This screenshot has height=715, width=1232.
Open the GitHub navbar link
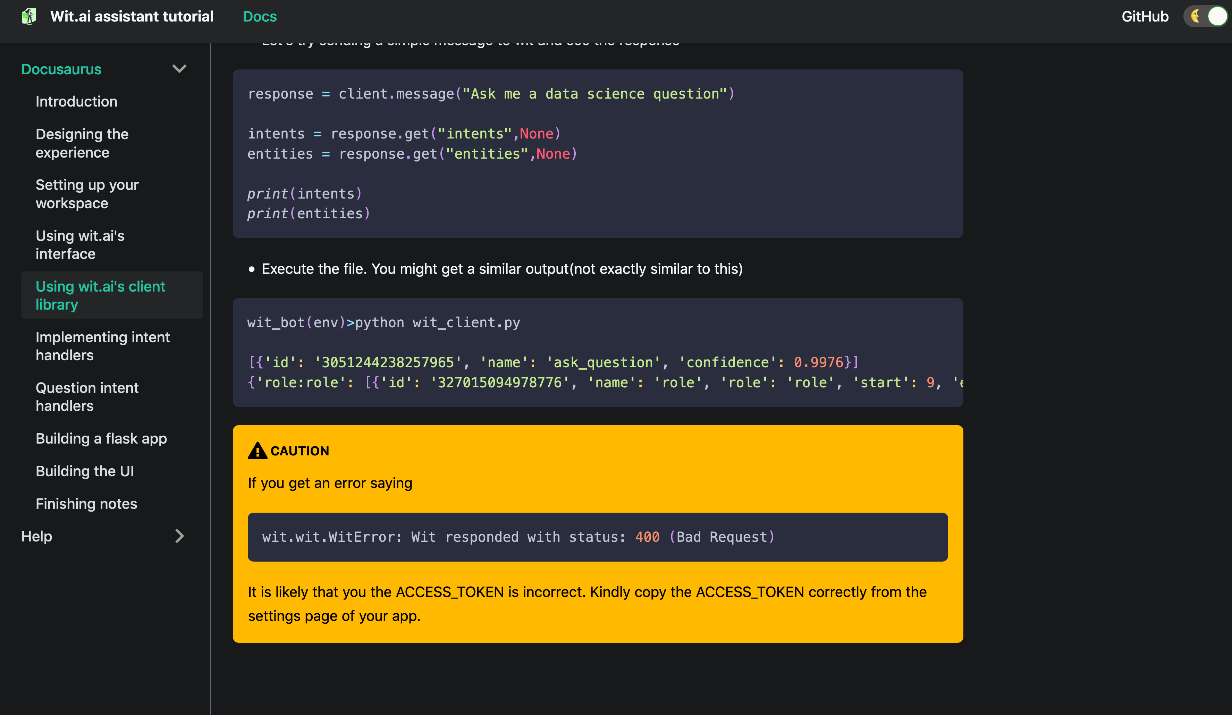pos(1145,17)
